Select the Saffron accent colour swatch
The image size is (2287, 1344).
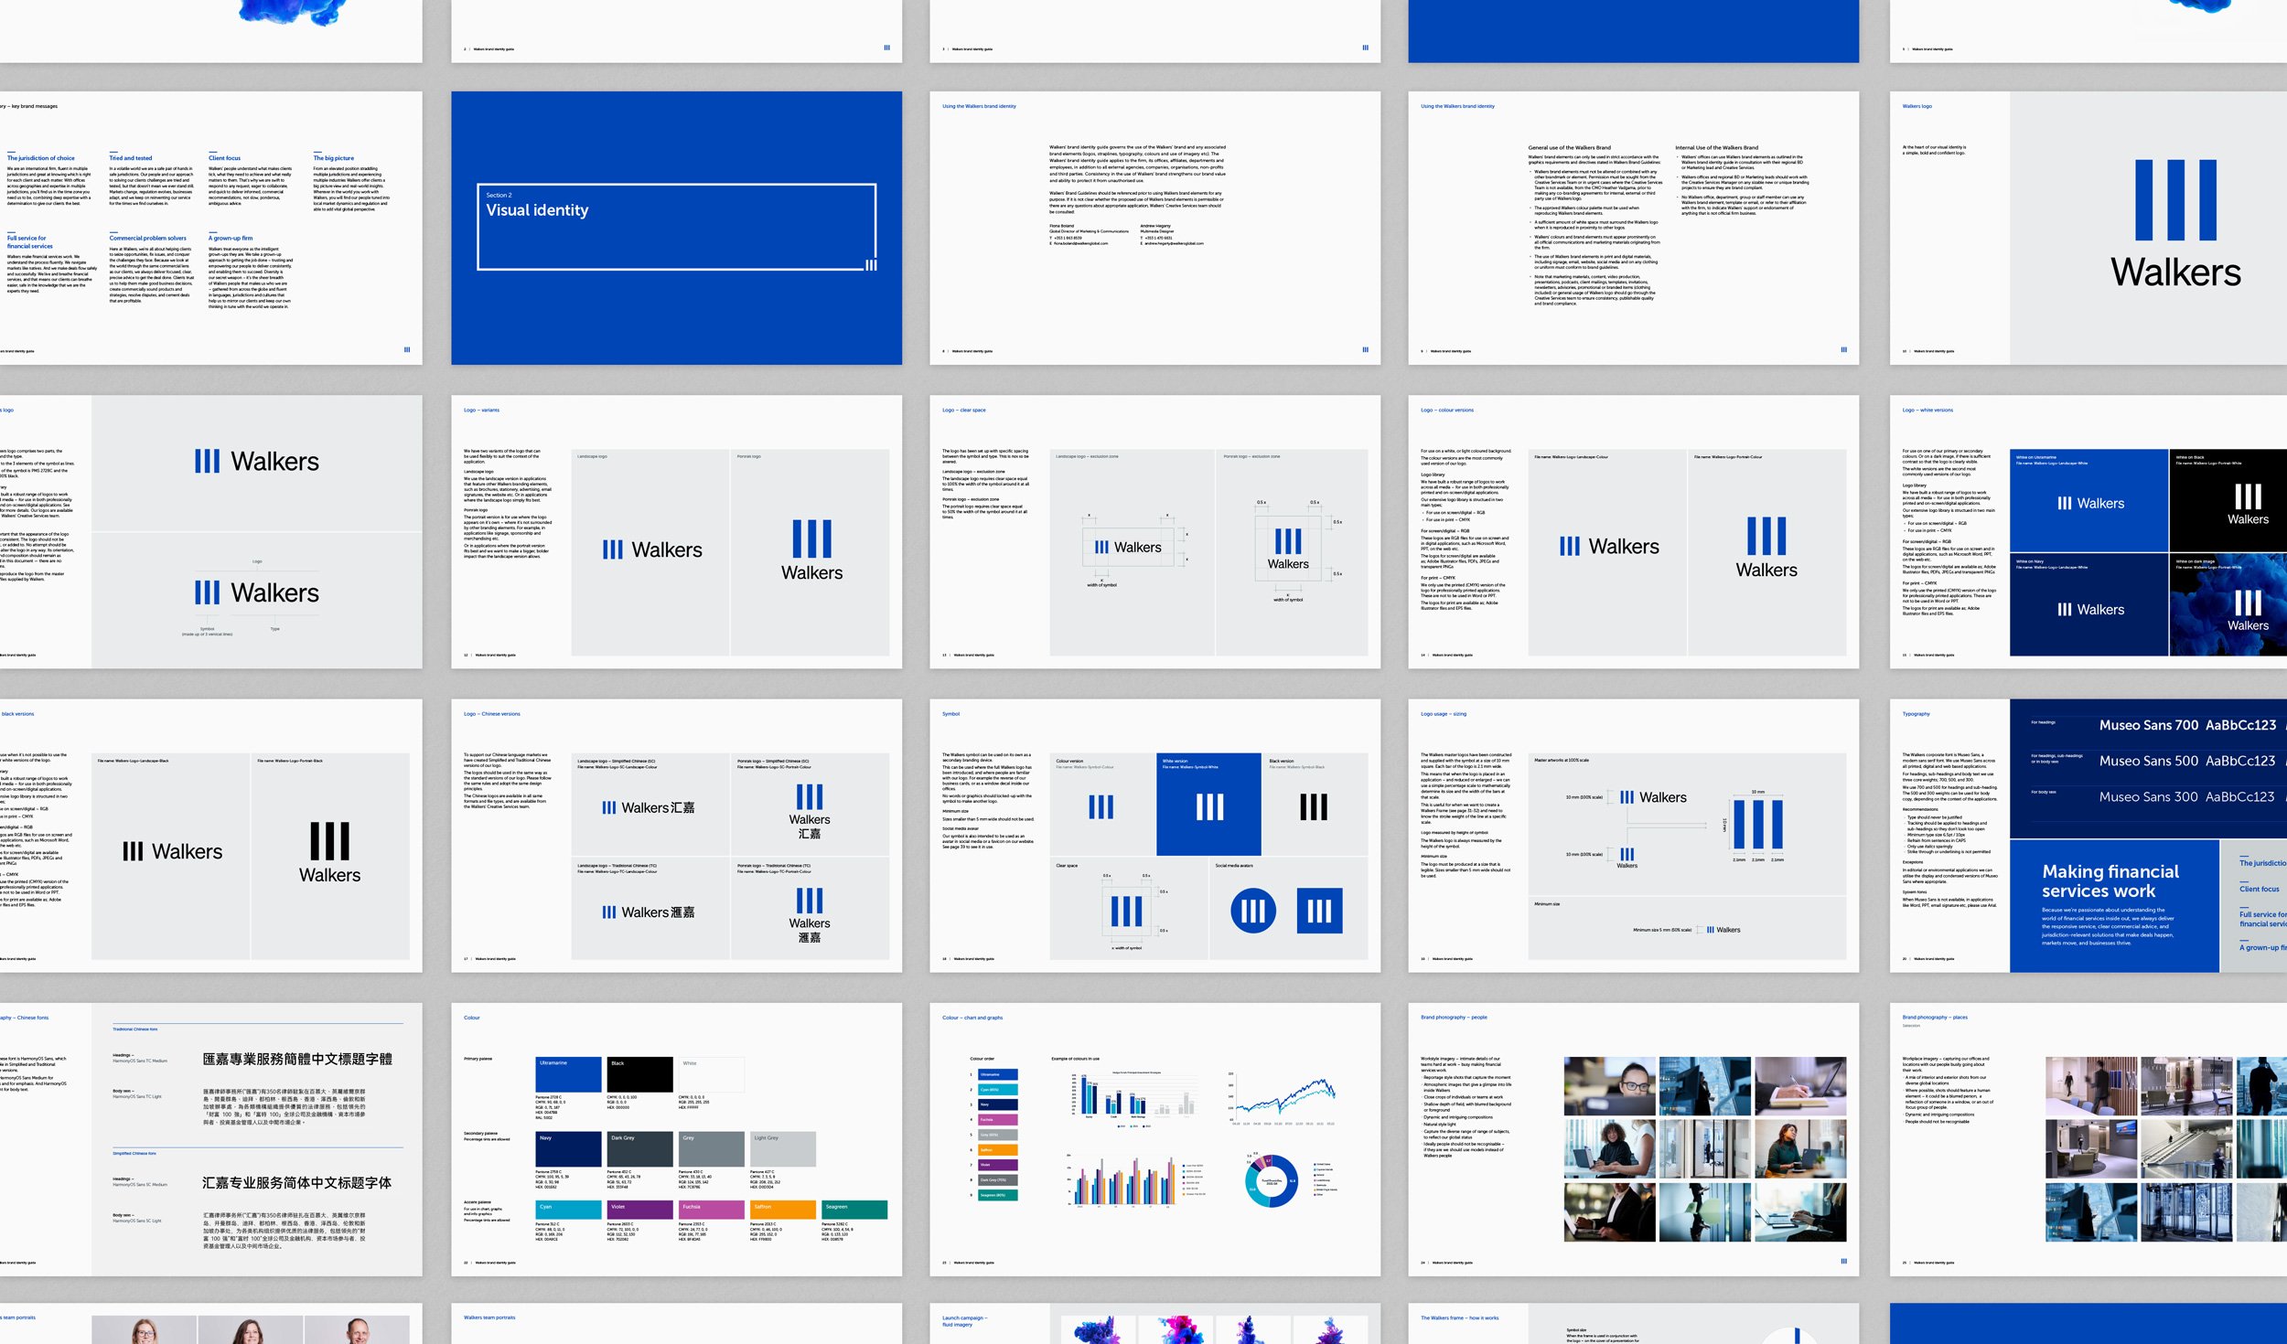[x=783, y=1210]
